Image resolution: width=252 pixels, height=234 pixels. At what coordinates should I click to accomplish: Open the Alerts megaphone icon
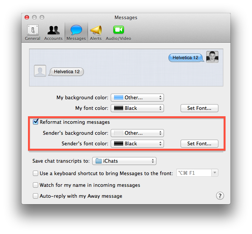[96, 30]
